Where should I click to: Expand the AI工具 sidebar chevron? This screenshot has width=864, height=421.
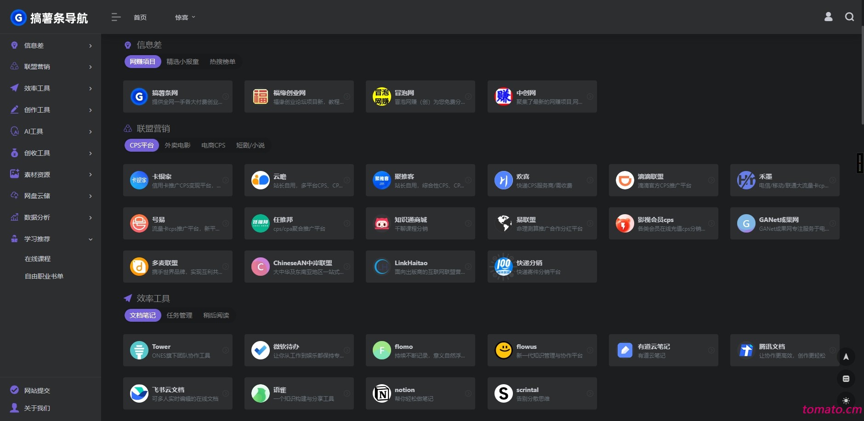pos(91,131)
